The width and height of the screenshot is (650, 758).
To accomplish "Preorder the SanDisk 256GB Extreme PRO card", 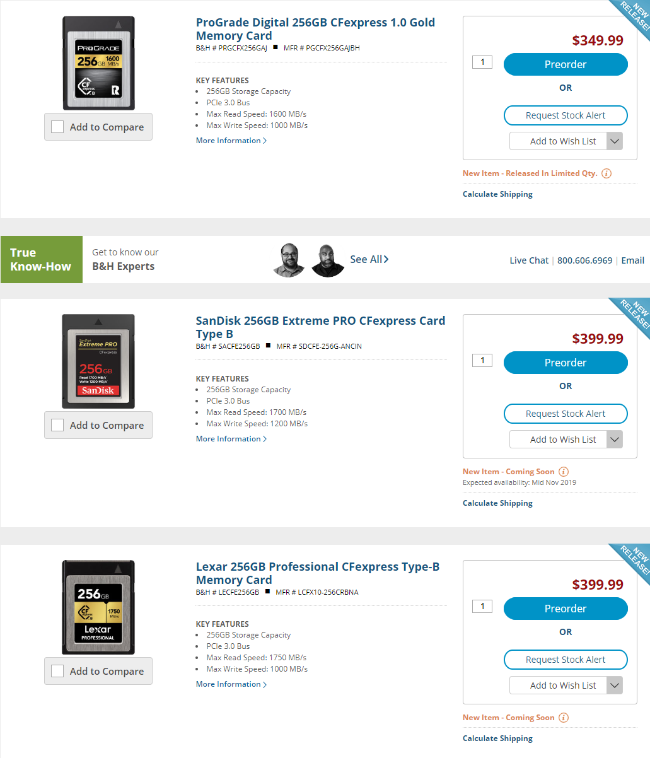I will pos(566,363).
